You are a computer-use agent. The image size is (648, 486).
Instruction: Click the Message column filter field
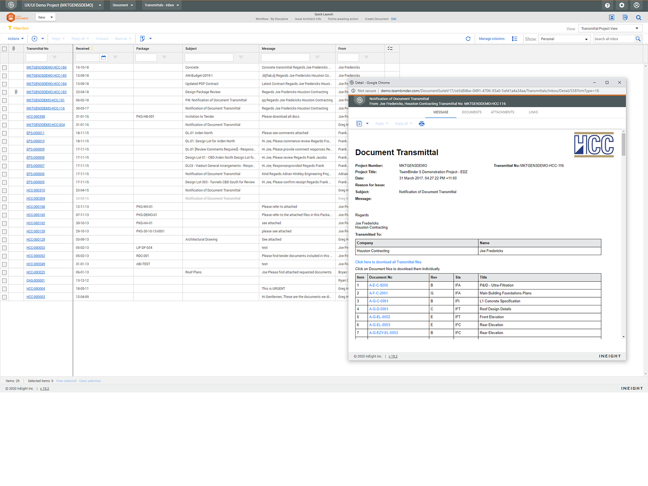point(286,58)
